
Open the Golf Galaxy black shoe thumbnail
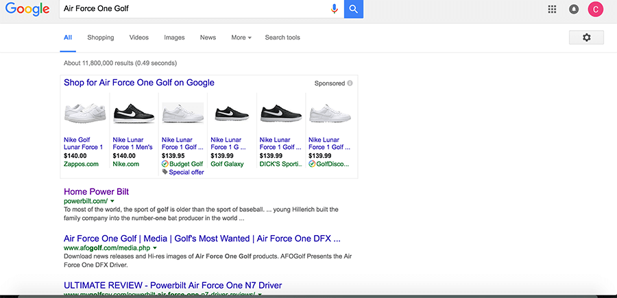pyautogui.click(x=232, y=113)
